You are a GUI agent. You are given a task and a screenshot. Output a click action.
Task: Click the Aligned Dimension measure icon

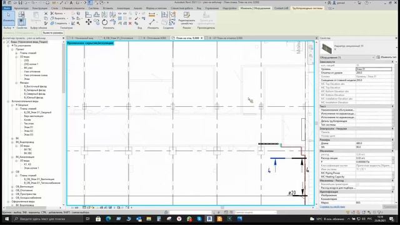[x=152, y=14]
